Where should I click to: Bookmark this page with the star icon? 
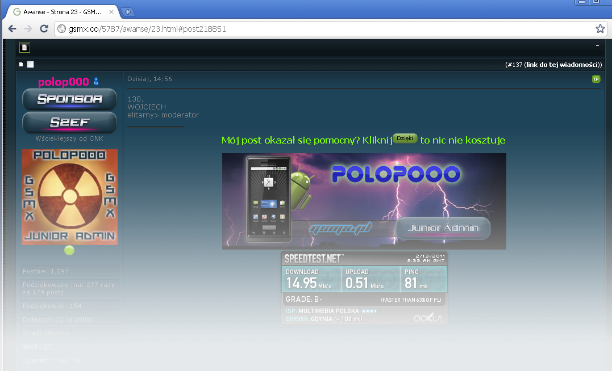point(599,29)
